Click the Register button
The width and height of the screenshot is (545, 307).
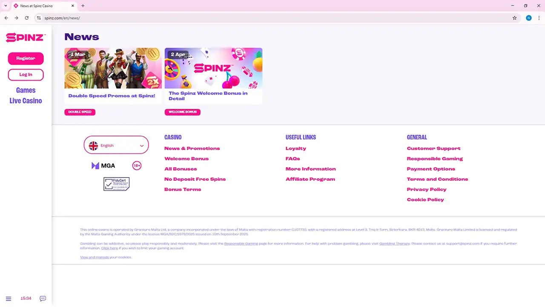(26, 58)
